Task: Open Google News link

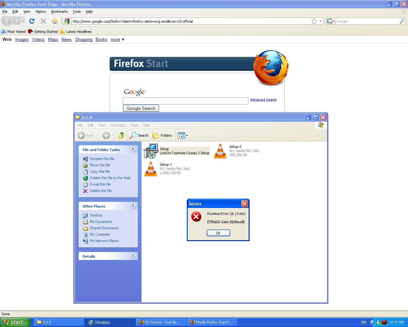Action: 67,40
